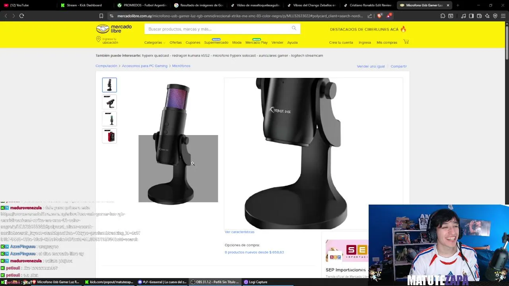Open Discord General window in taskbar

point(162,282)
